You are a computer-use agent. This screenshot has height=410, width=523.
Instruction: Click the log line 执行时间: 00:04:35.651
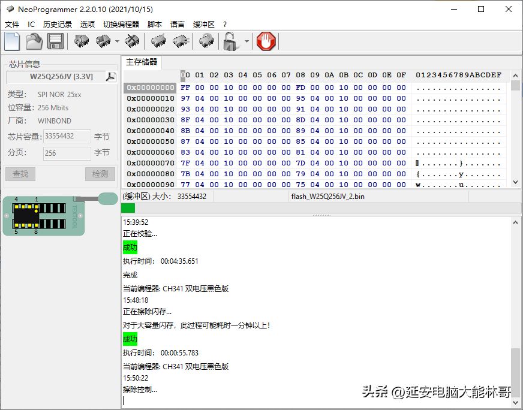[160, 261]
